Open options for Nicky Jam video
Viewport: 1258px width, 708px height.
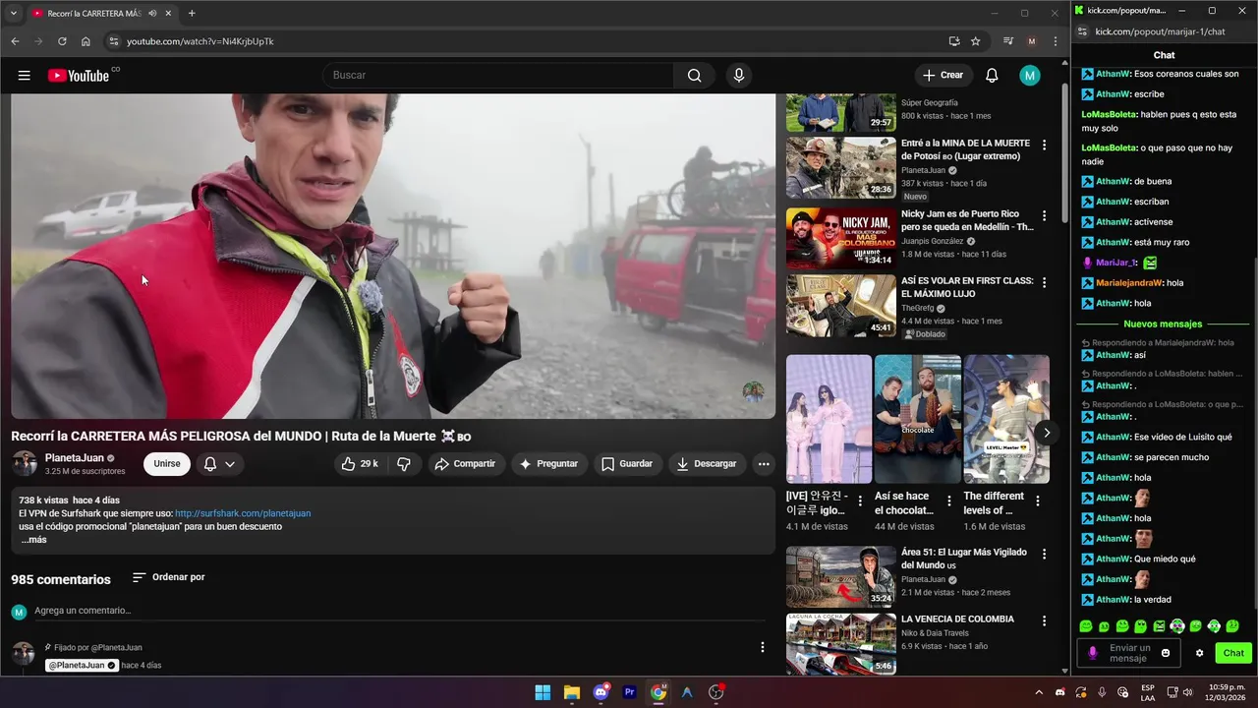1044,216
